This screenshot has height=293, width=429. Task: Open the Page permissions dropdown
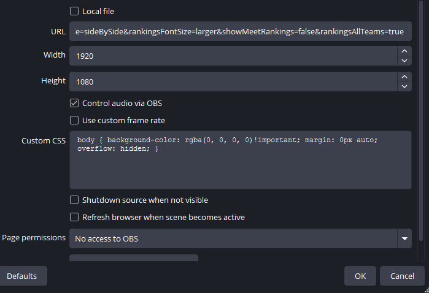click(x=233, y=238)
